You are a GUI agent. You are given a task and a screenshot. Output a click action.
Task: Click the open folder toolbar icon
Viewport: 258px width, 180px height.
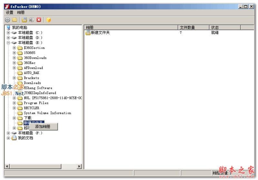(15, 20)
